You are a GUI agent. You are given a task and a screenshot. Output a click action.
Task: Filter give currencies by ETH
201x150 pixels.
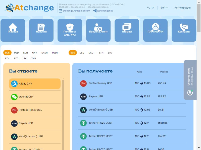click(7, 58)
